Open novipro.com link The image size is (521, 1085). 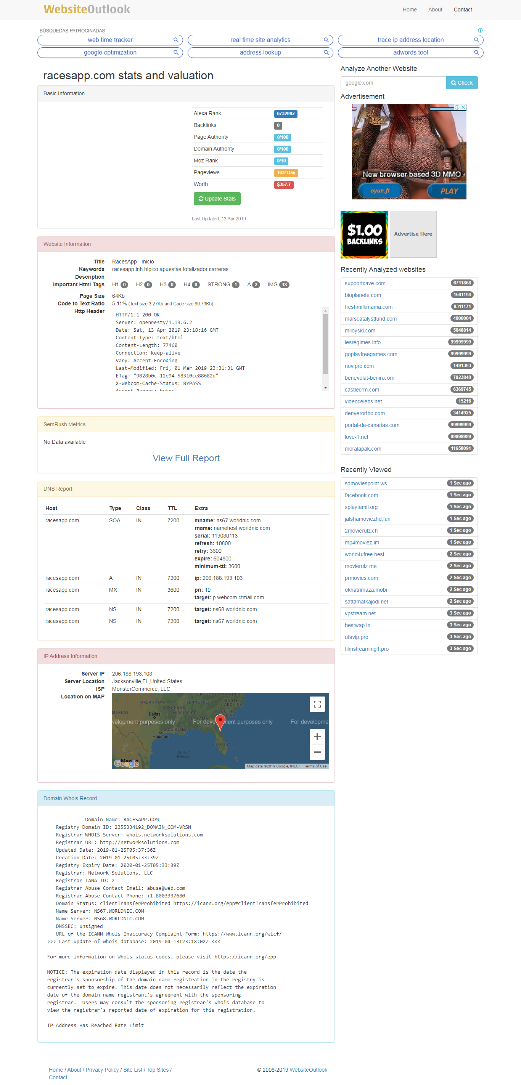point(359,366)
